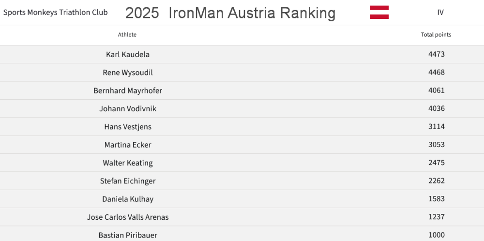Click the Austrian flag icon
Screen dimensions: 484x241
379,13
